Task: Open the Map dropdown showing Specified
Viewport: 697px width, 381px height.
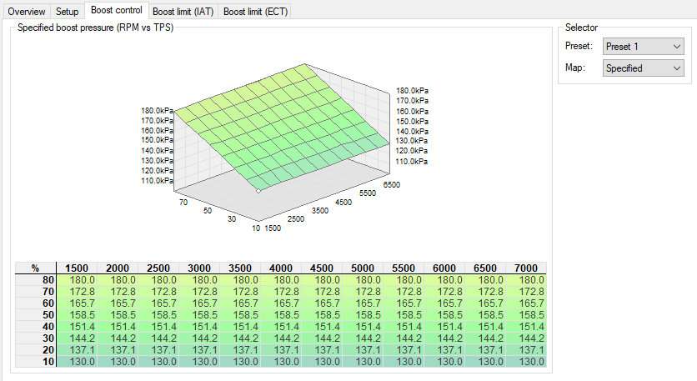Action: (643, 68)
